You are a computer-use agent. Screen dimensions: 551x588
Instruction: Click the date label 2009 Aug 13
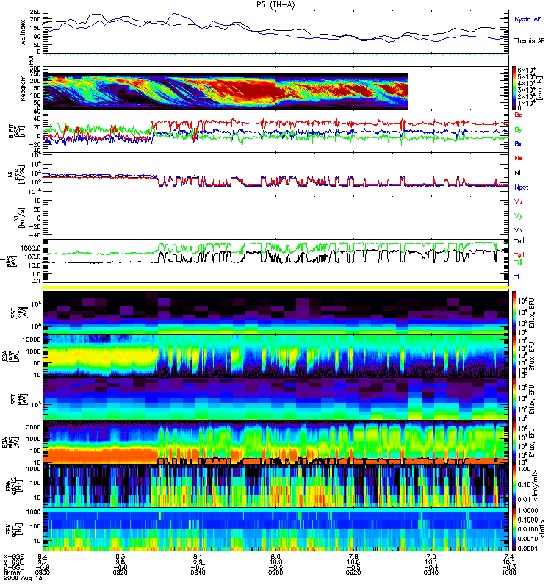click(23, 578)
